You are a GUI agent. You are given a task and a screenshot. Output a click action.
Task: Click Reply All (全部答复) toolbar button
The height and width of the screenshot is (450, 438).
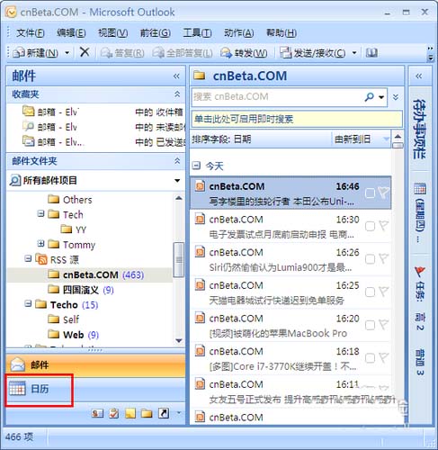[183, 53]
